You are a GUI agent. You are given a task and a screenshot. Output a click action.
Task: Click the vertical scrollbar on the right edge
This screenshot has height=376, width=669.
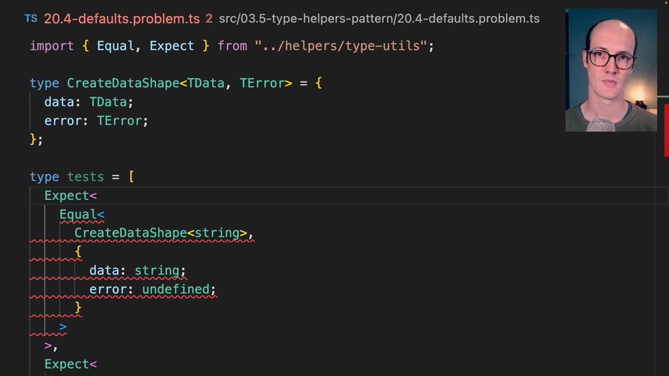(x=665, y=244)
